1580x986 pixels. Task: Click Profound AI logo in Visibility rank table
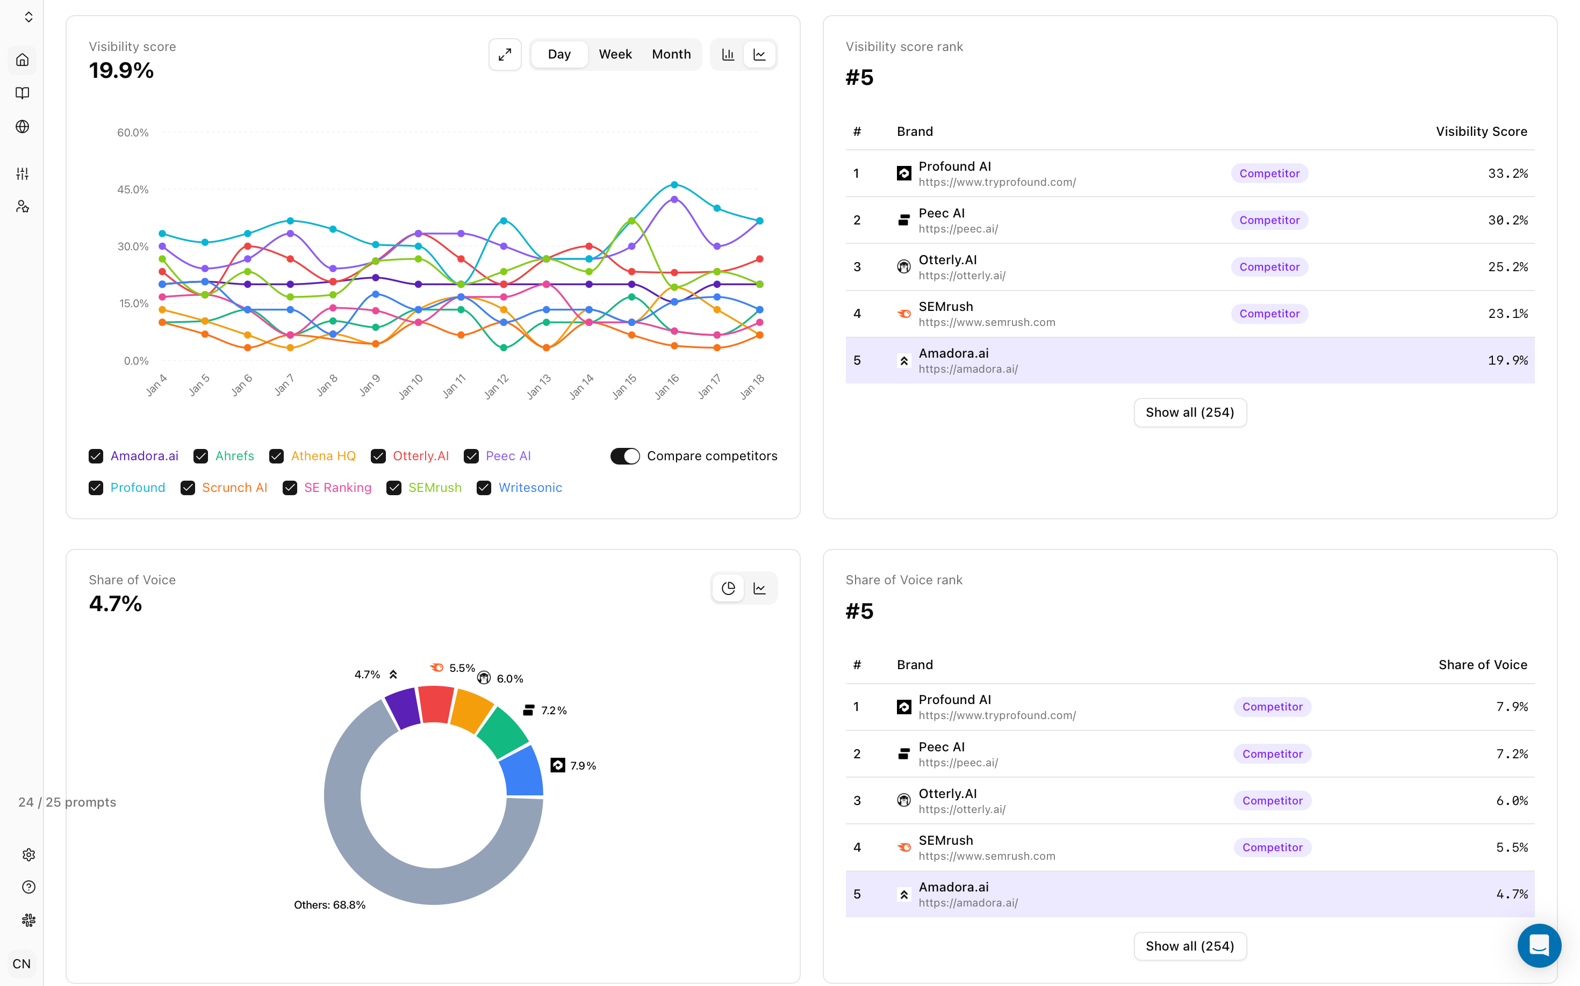904,173
